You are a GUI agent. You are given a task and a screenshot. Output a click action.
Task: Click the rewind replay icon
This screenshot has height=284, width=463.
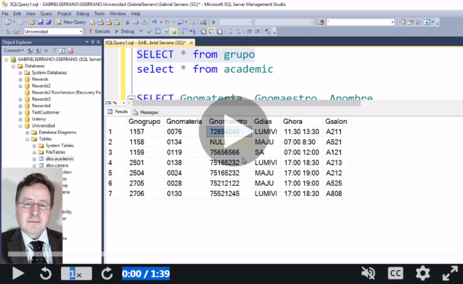click(x=46, y=273)
